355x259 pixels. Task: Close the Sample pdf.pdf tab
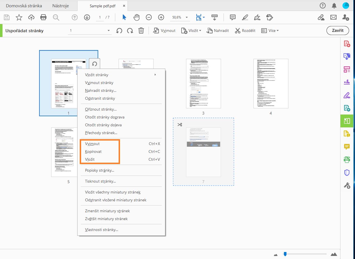[123, 6]
